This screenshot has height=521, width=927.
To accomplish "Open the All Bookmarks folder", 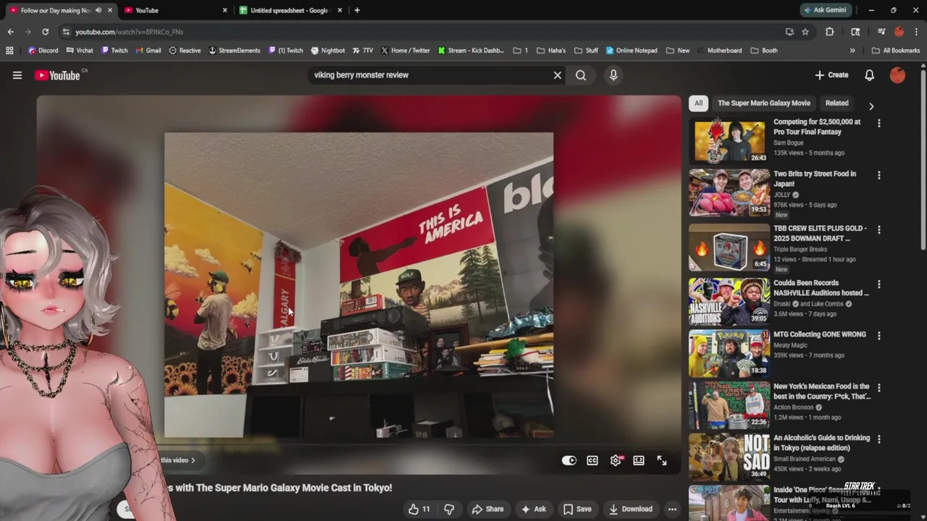I will tap(896, 51).
